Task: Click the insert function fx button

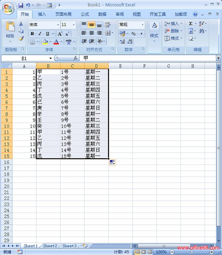Action: point(75,58)
